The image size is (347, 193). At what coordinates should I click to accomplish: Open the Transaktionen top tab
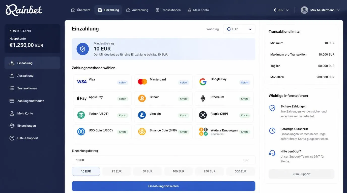[x=168, y=10]
